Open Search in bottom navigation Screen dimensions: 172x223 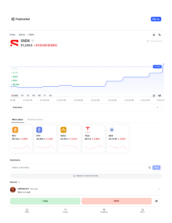(65, 211)
